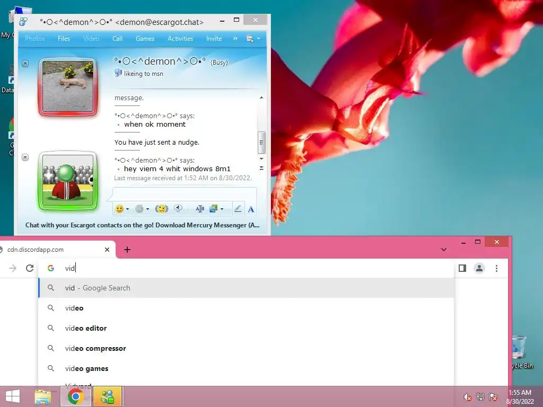Click Messenger icon in taskbar
The image size is (543, 407).
point(107,396)
